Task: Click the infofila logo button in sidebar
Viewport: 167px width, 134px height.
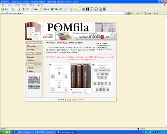Action: pos(34,77)
